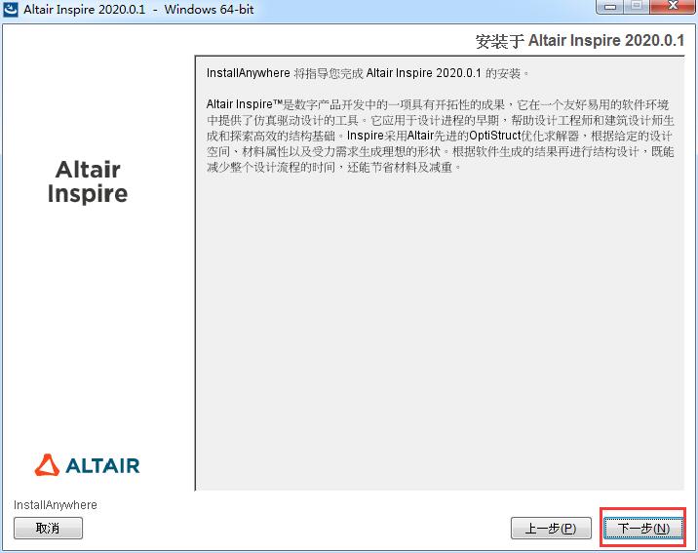Click the Altair Inspire title bar icon
Image resolution: width=698 pixels, height=553 pixels.
(x=11, y=9)
